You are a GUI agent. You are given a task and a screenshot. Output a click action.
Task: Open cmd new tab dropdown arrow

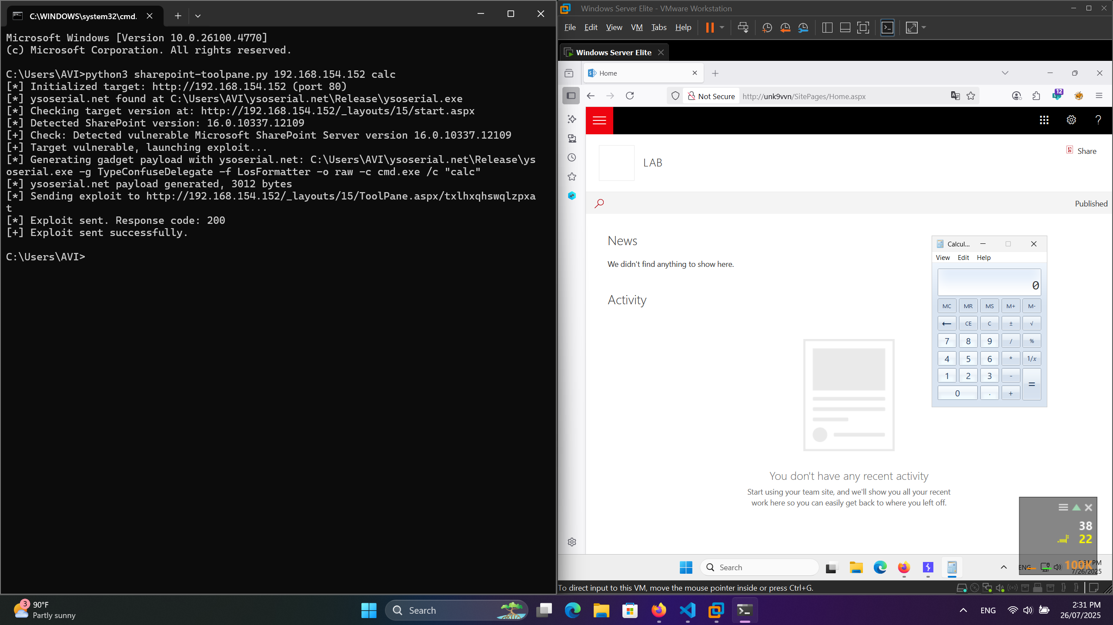(198, 16)
